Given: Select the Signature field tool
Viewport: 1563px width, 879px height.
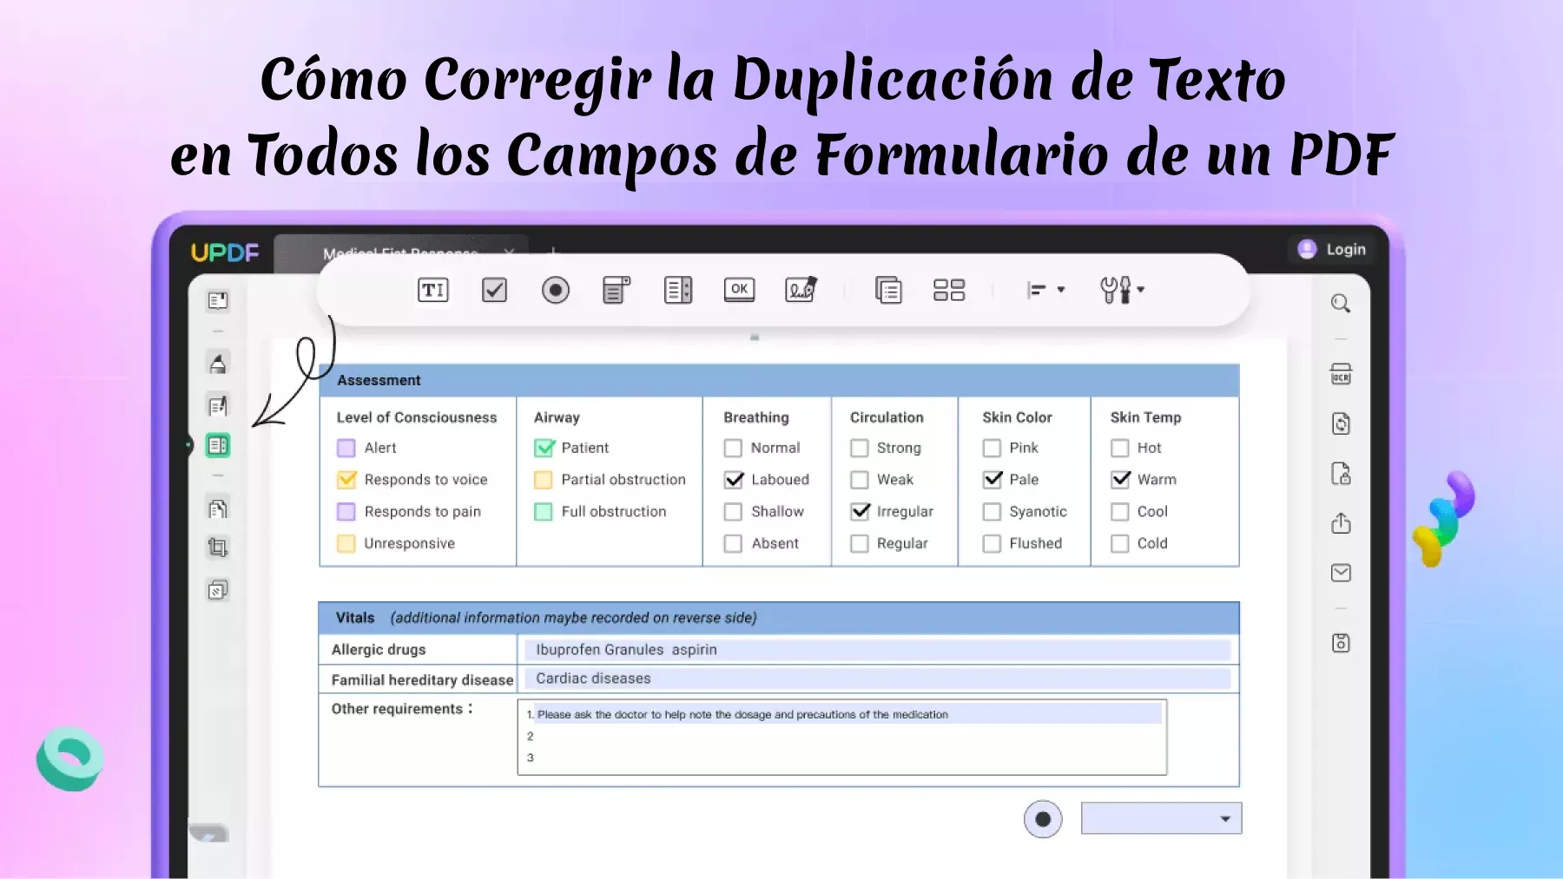Looking at the screenshot, I should pyautogui.click(x=801, y=290).
